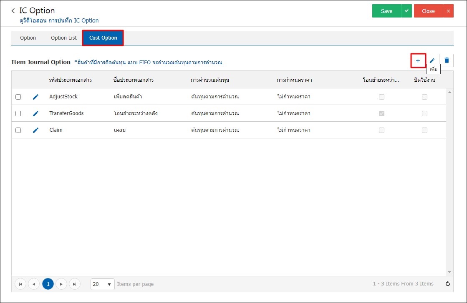Click the AdjustStock code cell

pyautogui.click(x=63, y=97)
